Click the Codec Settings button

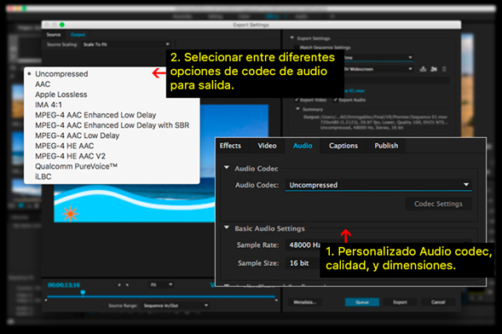[438, 204]
